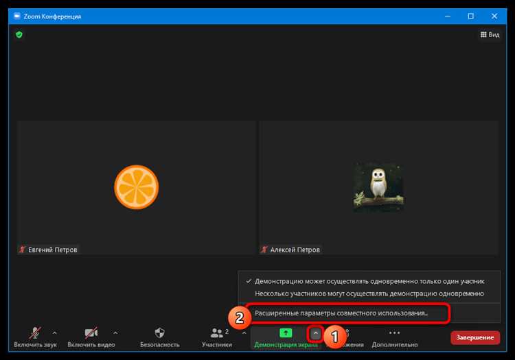Maximize the Zoom Конференция window
Image resolution: width=515 pixels, height=360 pixels.
click(x=470, y=15)
